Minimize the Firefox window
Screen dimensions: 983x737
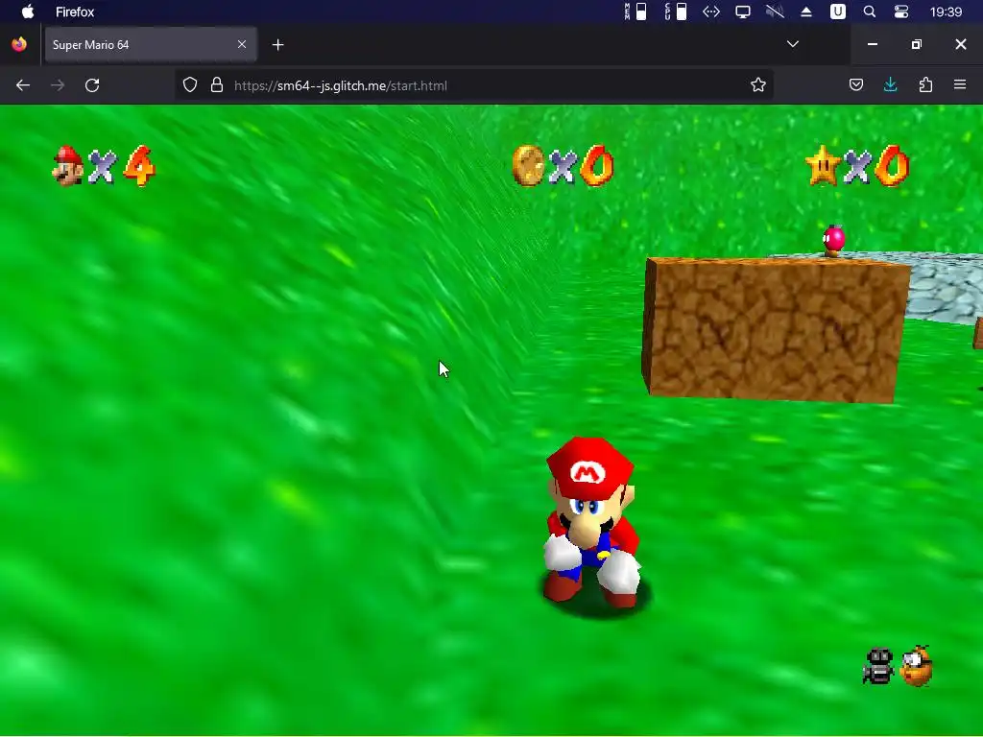click(x=872, y=44)
